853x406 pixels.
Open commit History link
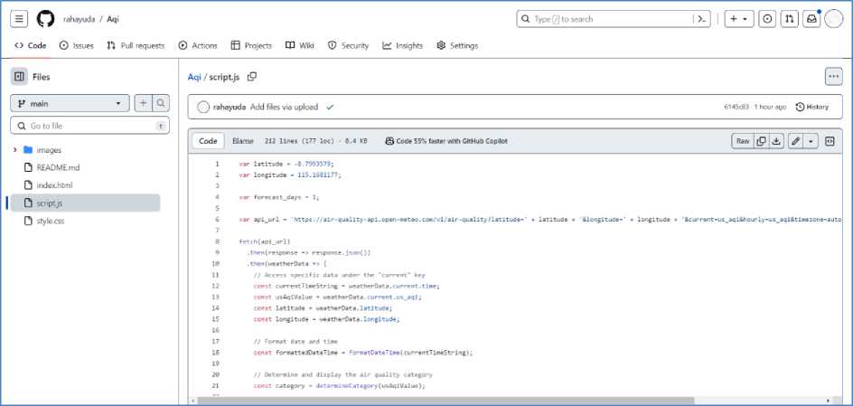pyautogui.click(x=811, y=107)
